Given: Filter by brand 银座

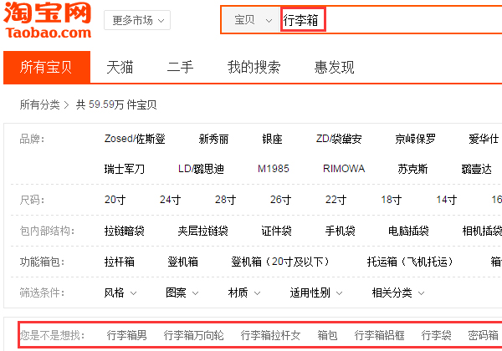Looking at the screenshot, I should [x=272, y=139].
